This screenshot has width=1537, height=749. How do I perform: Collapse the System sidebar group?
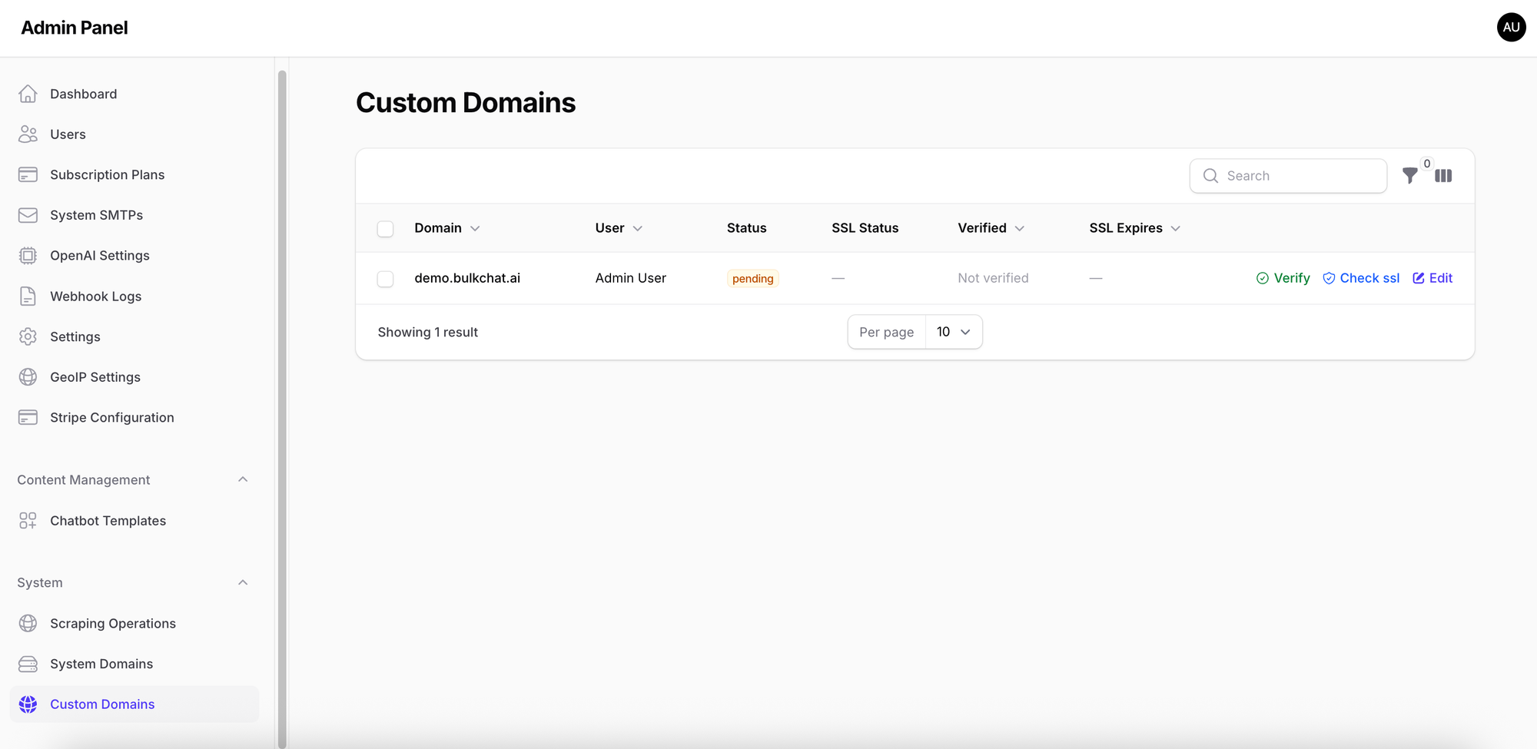(243, 582)
